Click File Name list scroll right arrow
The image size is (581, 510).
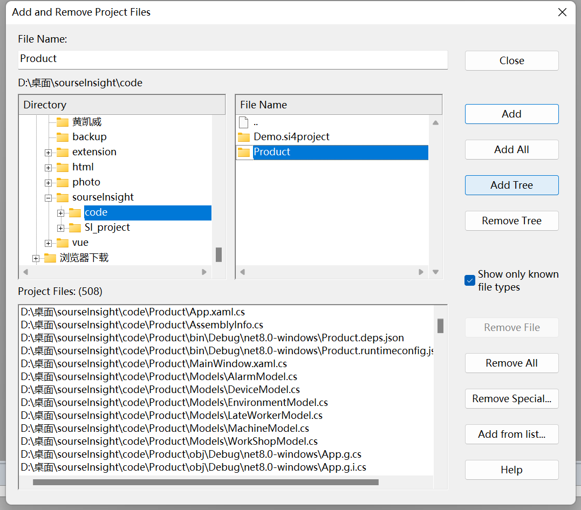(421, 272)
